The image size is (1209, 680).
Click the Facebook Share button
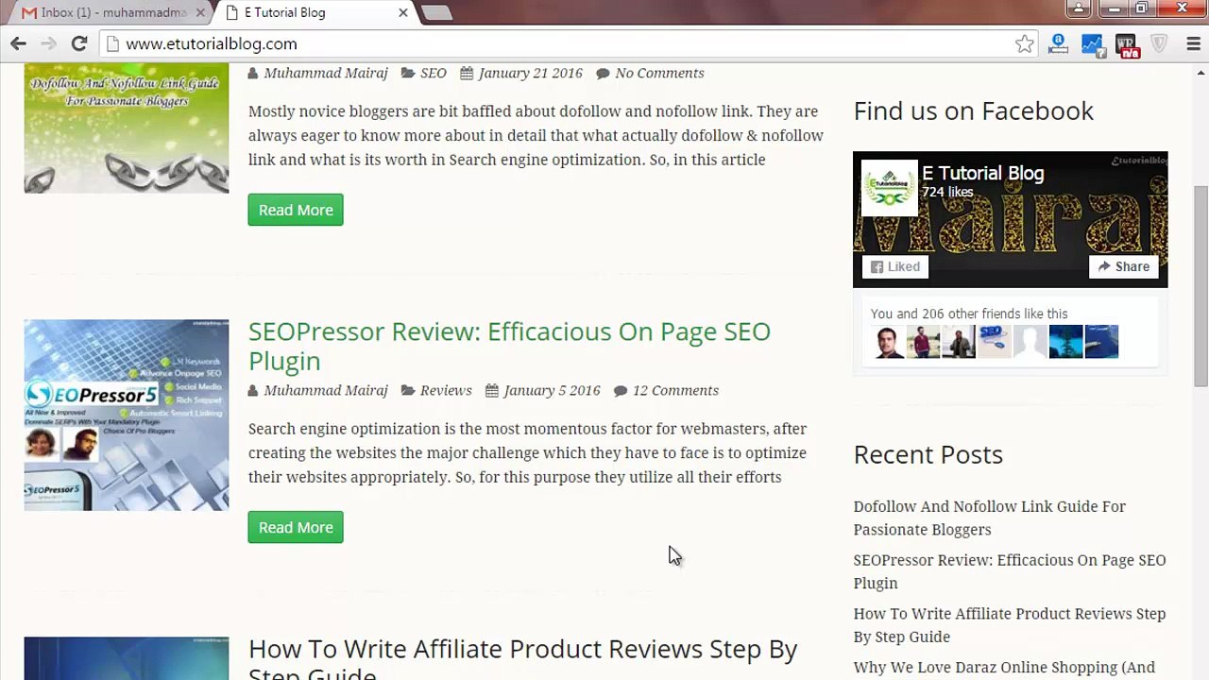(1124, 266)
